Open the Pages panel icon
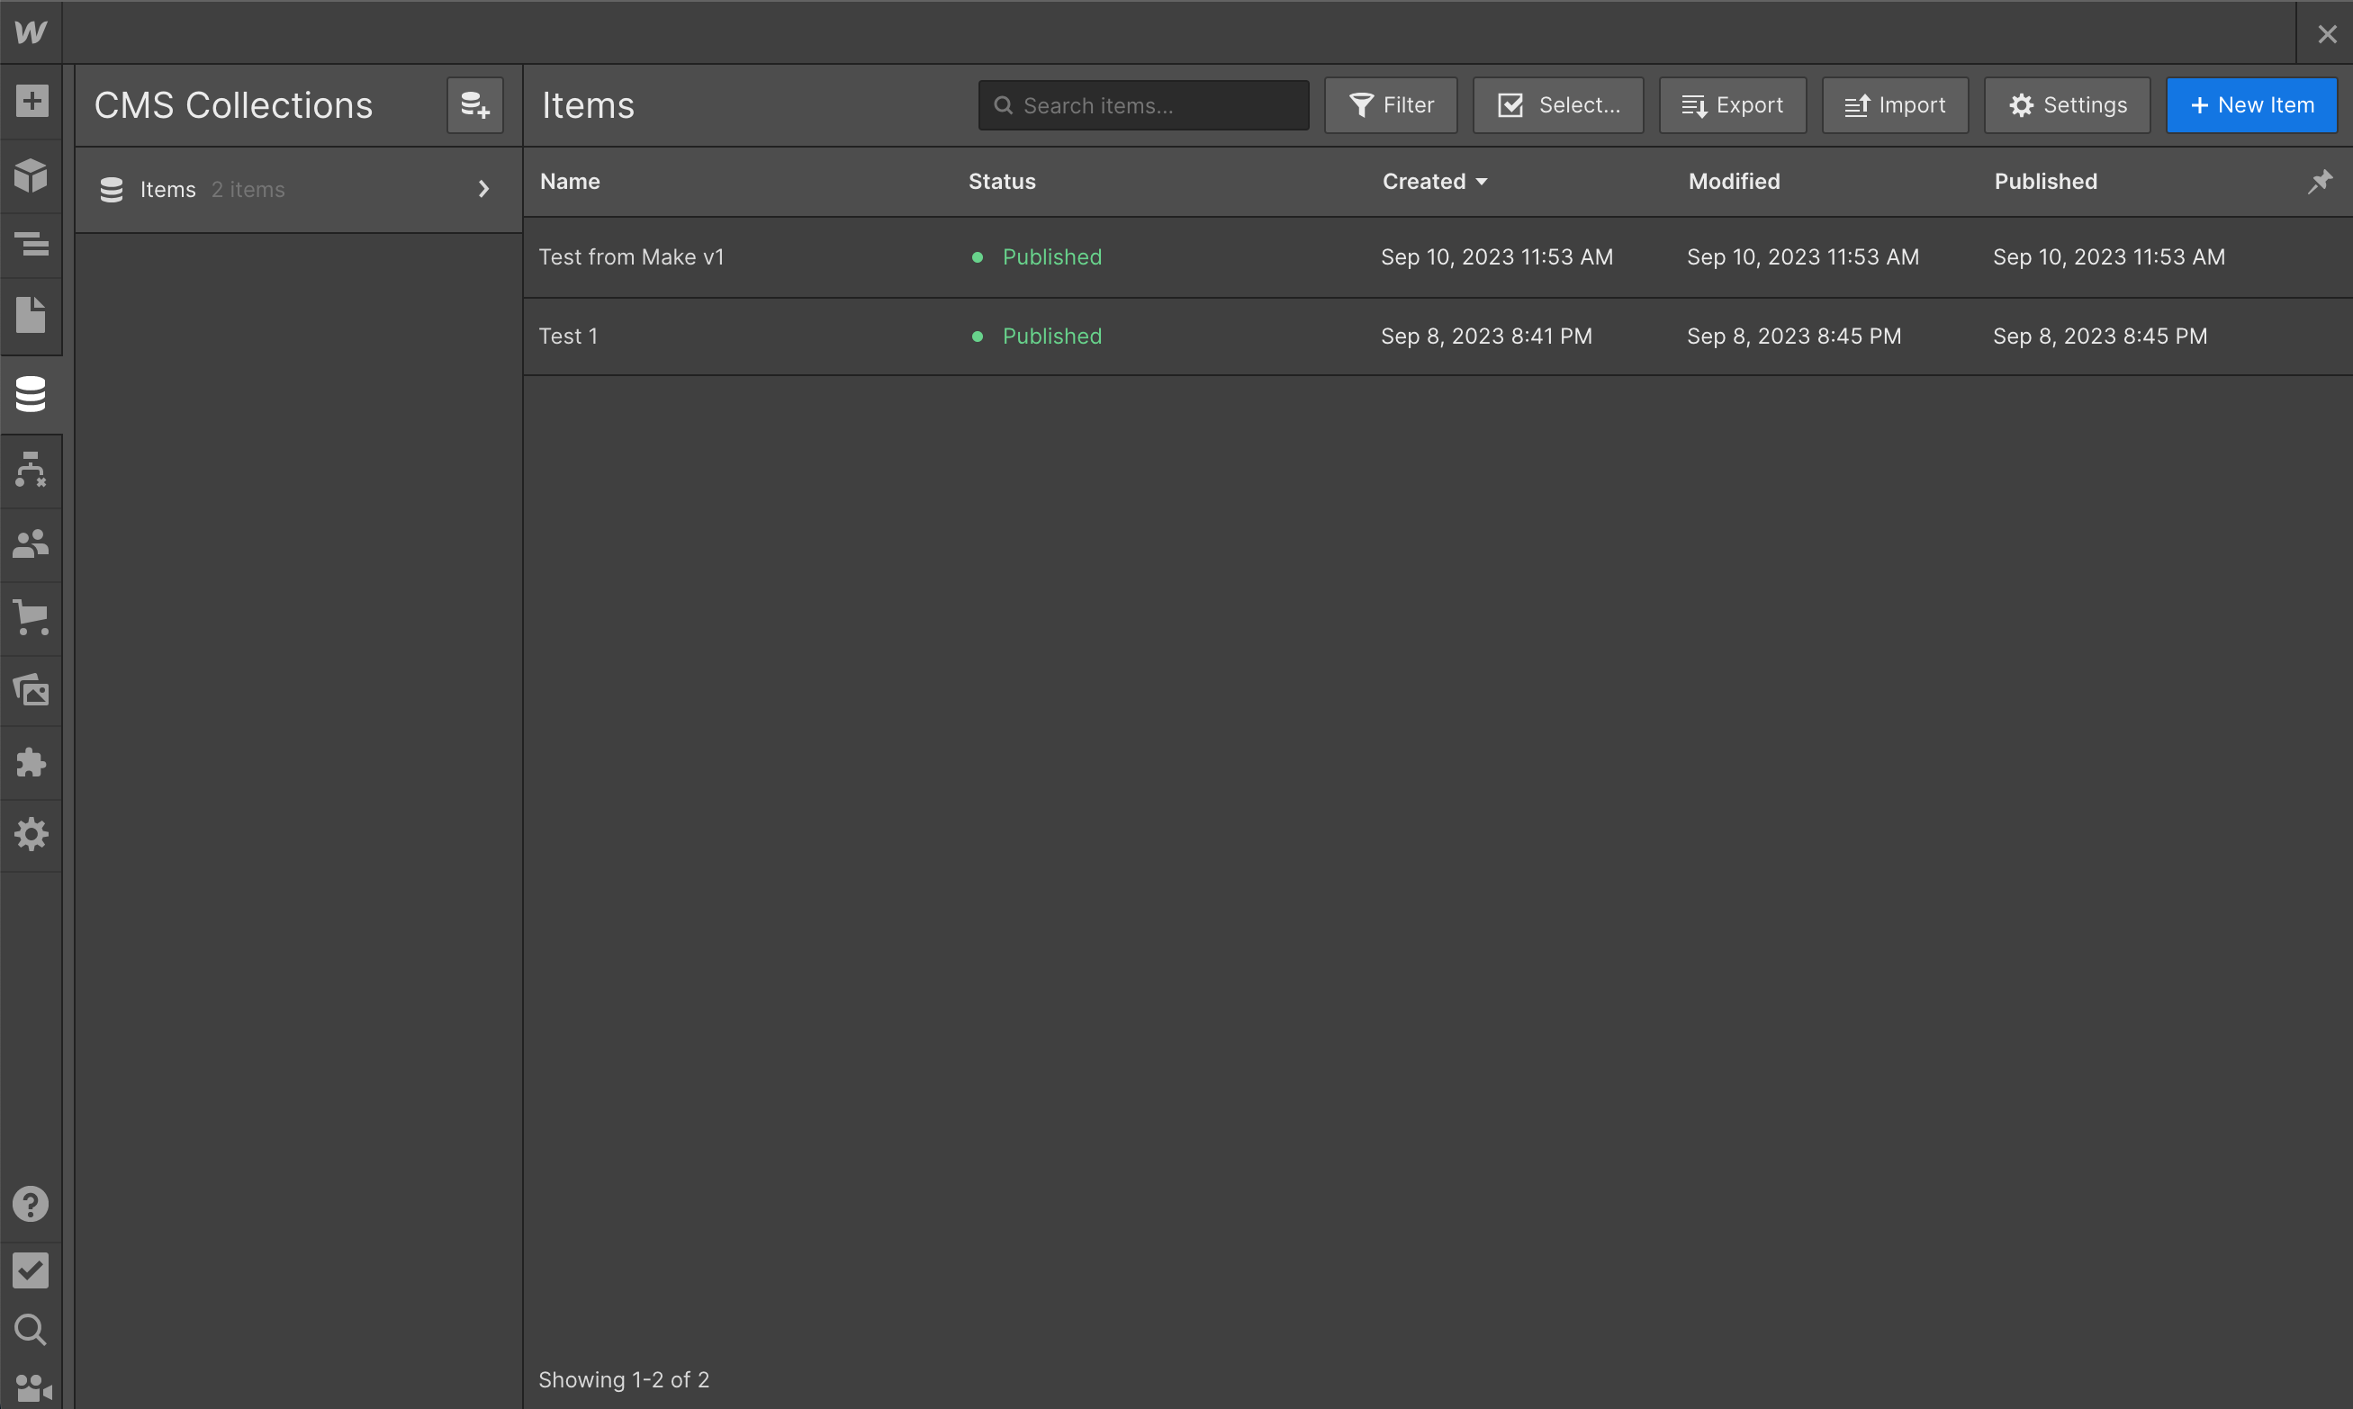 click(x=32, y=315)
